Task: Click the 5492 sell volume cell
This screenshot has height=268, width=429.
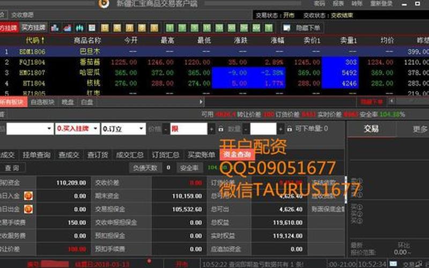Action: tap(340, 73)
